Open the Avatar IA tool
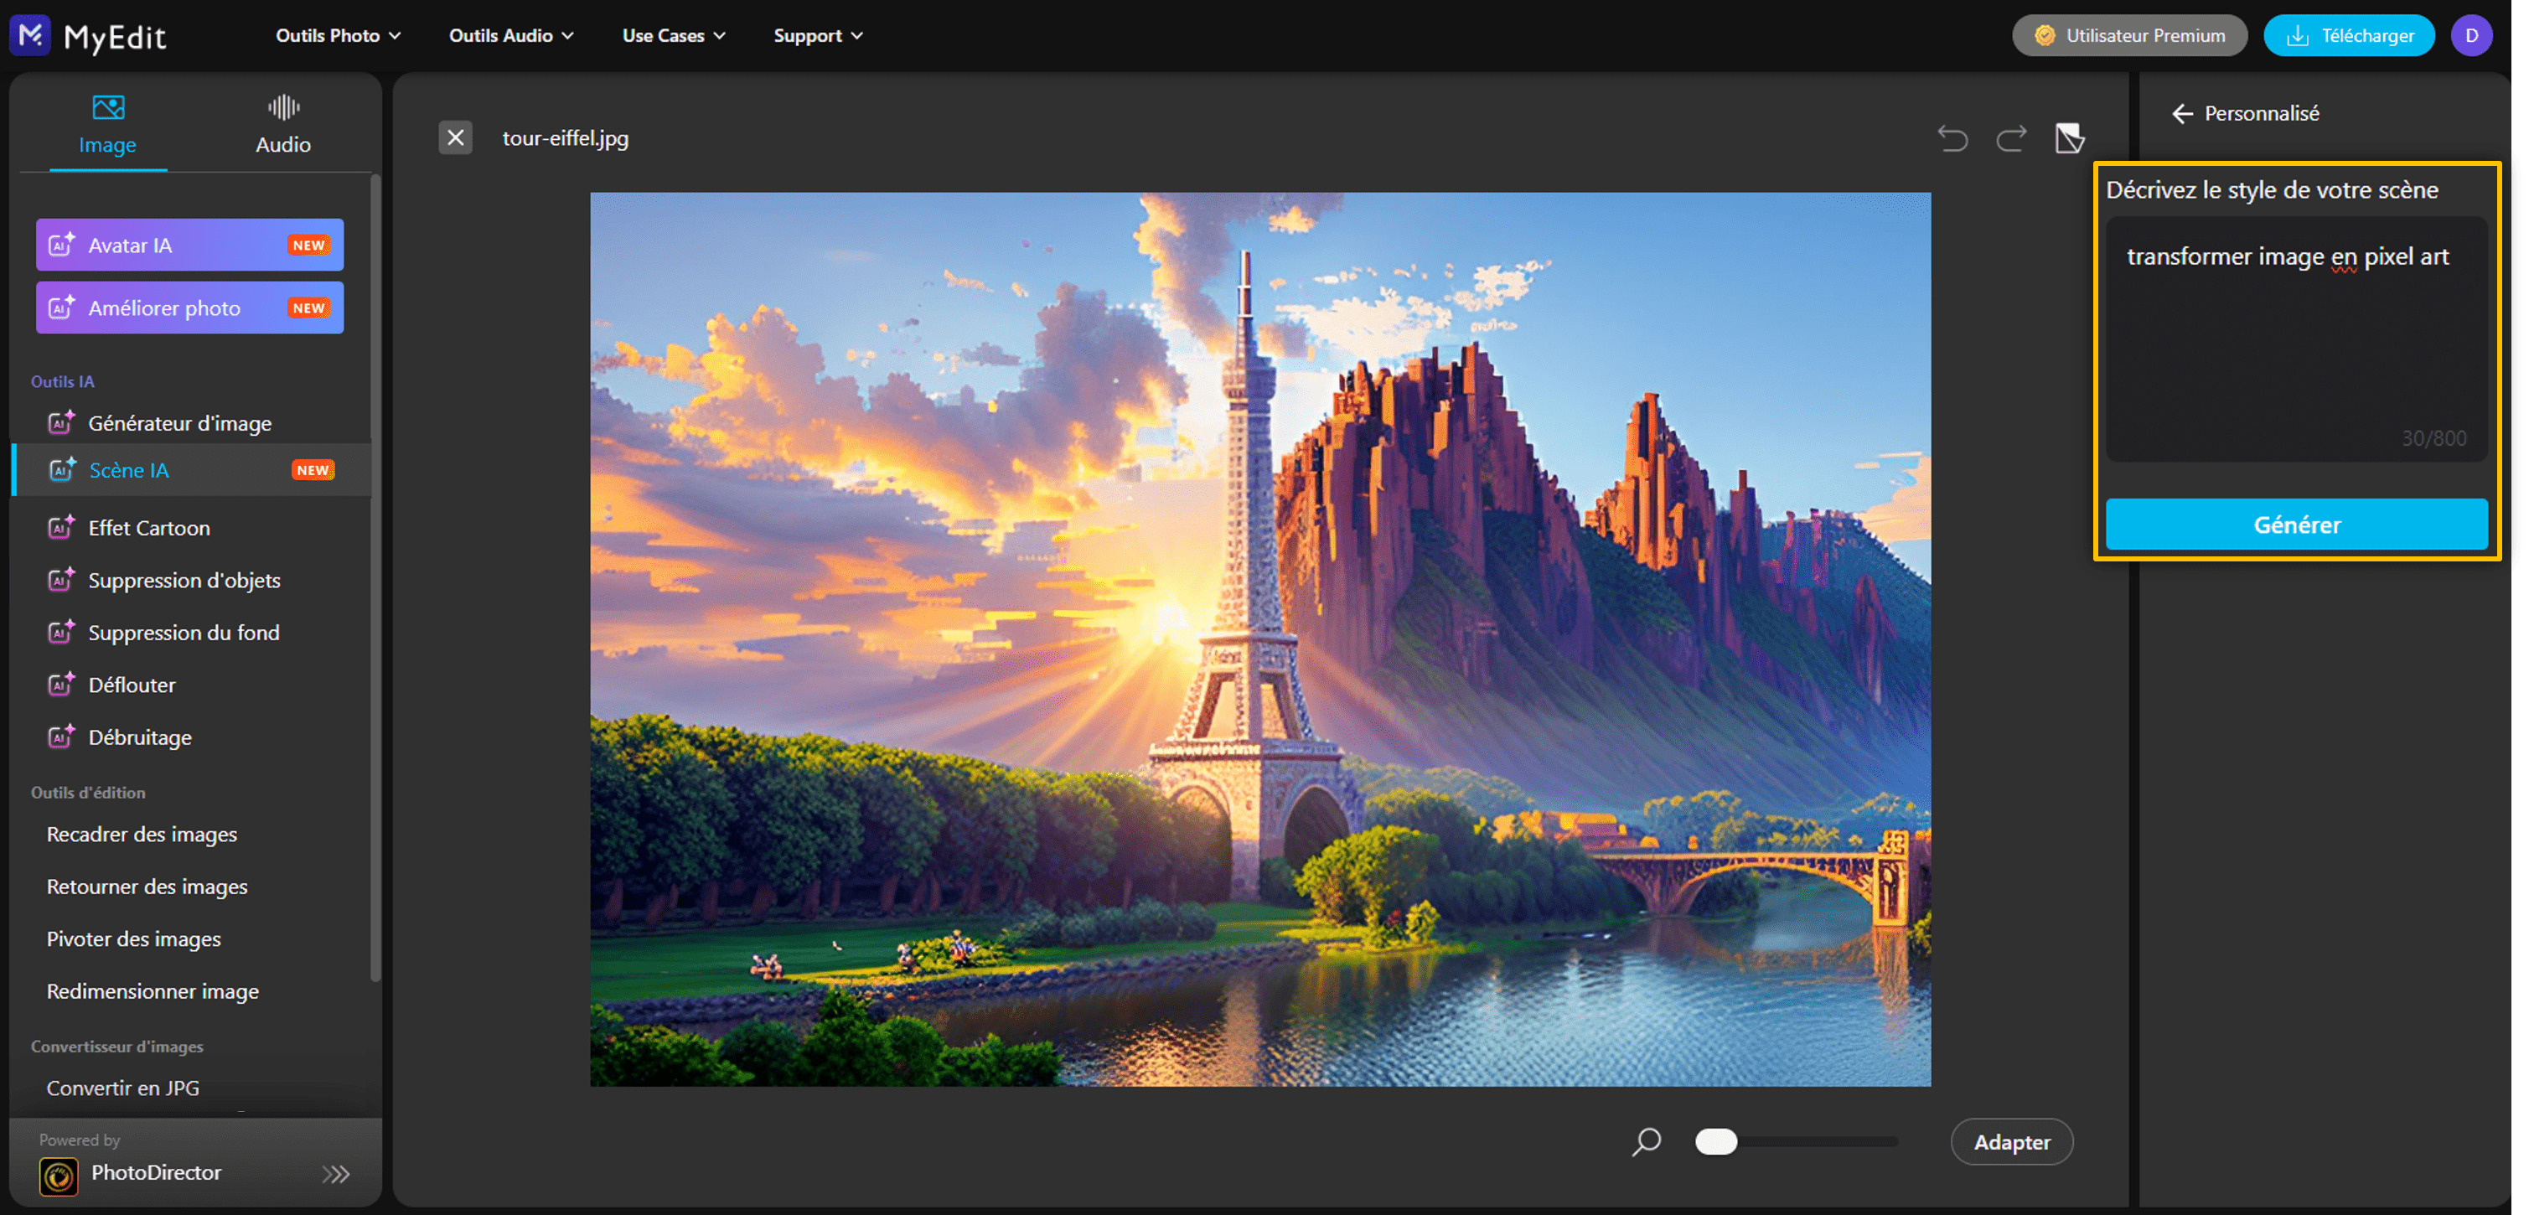The width and height of the screenshot is (2529, 1215). click(189, 246)
